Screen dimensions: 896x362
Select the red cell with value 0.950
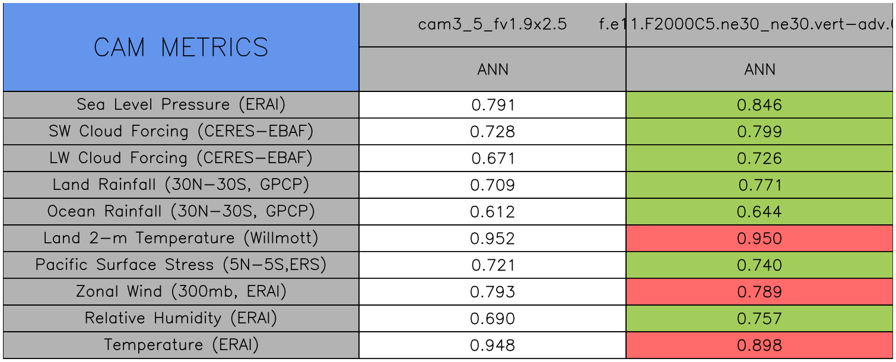click(x=760, y=239)
